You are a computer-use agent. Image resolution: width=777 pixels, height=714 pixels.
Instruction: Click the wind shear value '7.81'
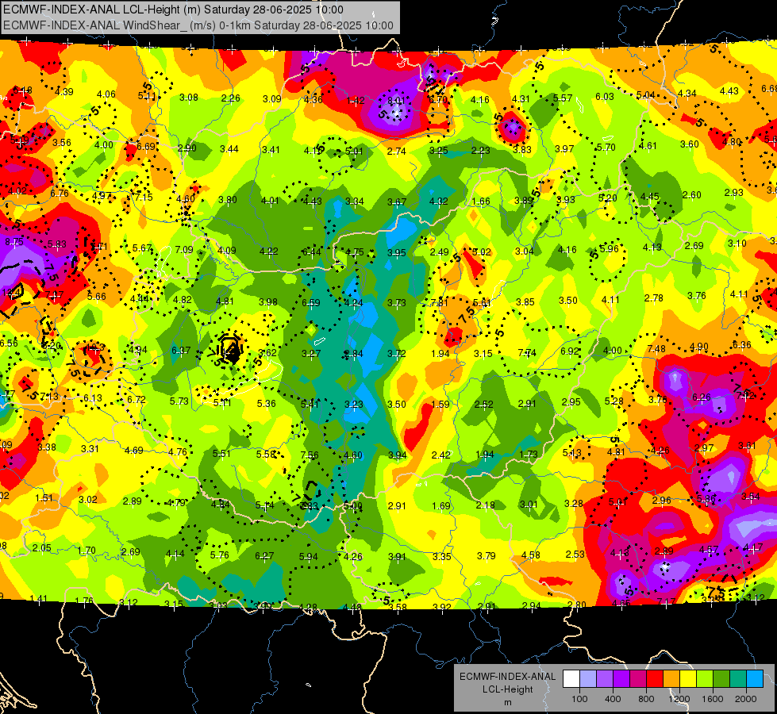click(x=440, y=303)
